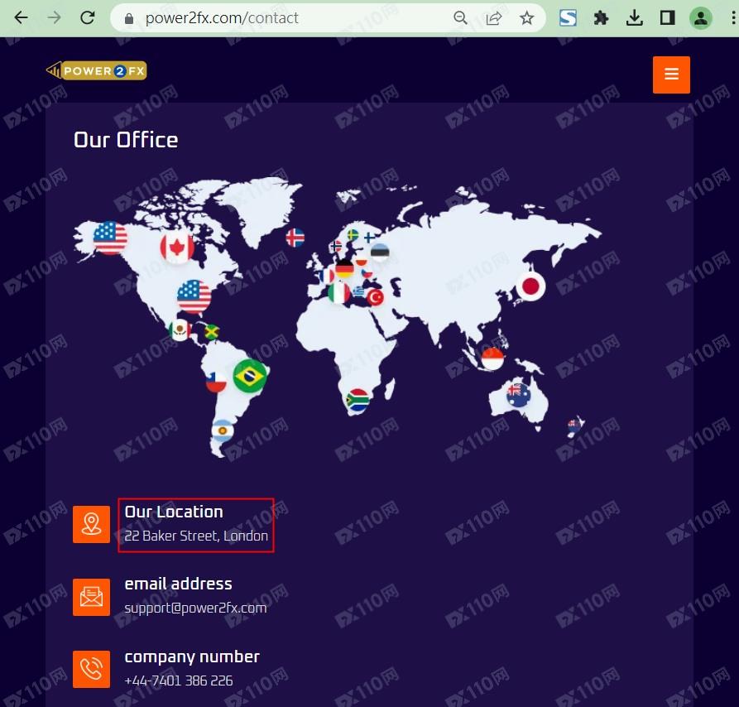Bookmark this page with the star
The height and width of the screenshot is (707, 739).
pos(526,18)
